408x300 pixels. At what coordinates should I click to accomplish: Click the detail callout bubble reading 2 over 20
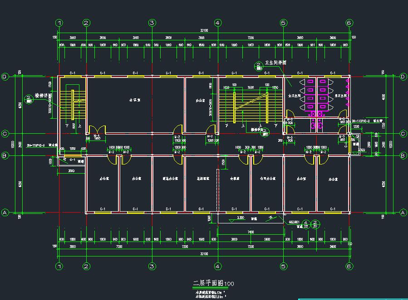click(x=315, y=224)
